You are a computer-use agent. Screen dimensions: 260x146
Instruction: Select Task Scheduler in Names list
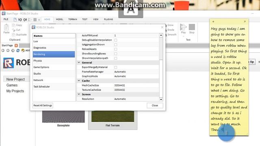click(54, 86)
